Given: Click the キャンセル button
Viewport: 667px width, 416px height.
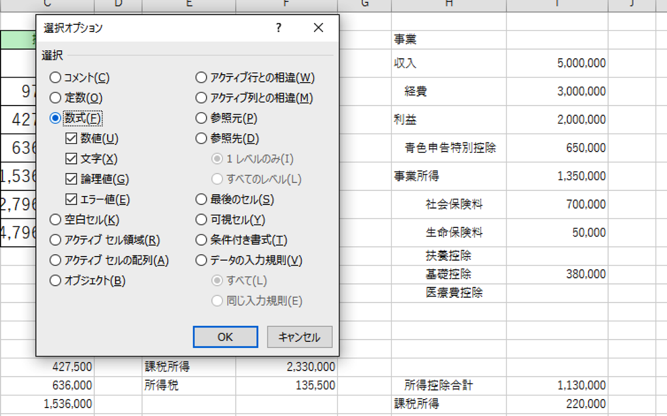Looking at the screenshot, I should pos(299,337).
